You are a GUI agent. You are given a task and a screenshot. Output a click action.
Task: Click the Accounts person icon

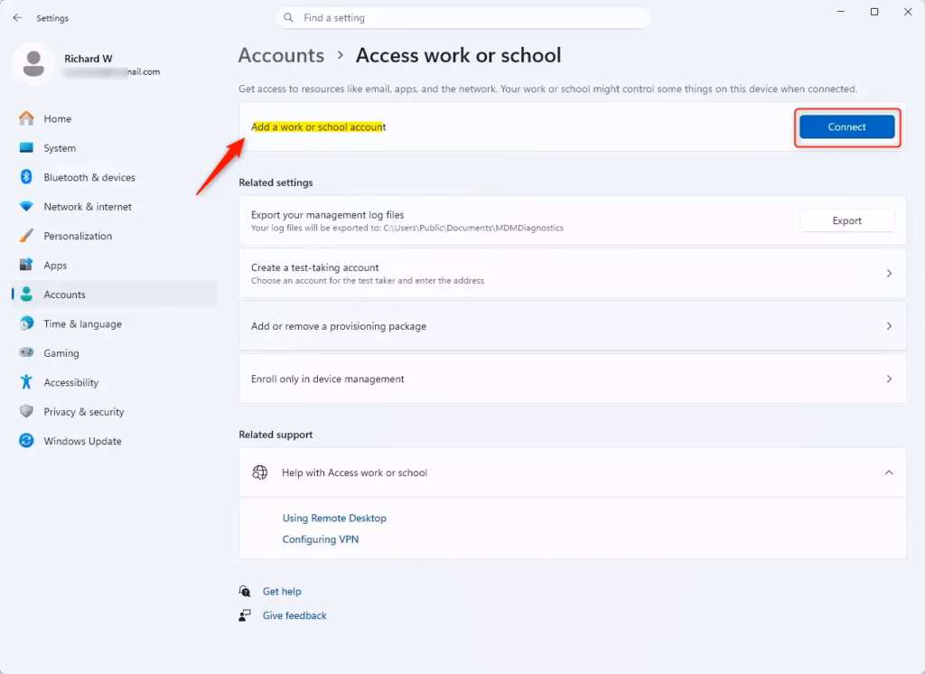(26, 294)
